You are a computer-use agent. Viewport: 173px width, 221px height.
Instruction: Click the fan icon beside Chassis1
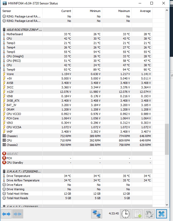pos(4,136)
